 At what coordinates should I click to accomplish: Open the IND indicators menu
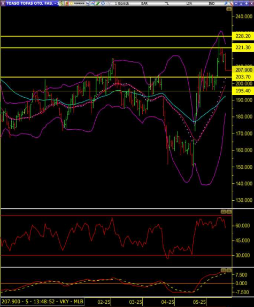pyautogui.click(x=211, y=4)
